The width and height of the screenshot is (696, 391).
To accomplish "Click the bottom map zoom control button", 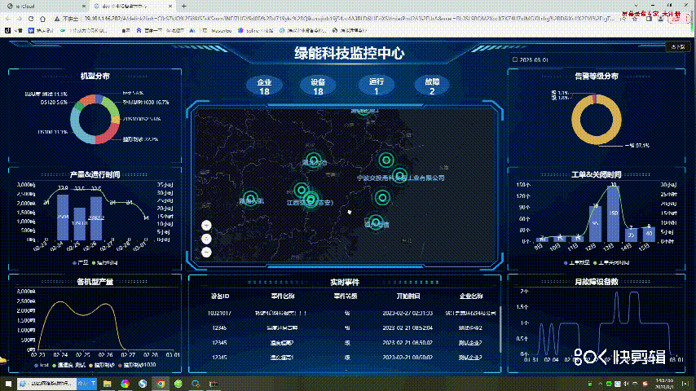I will pyautogui.click(x=206, y=252).
